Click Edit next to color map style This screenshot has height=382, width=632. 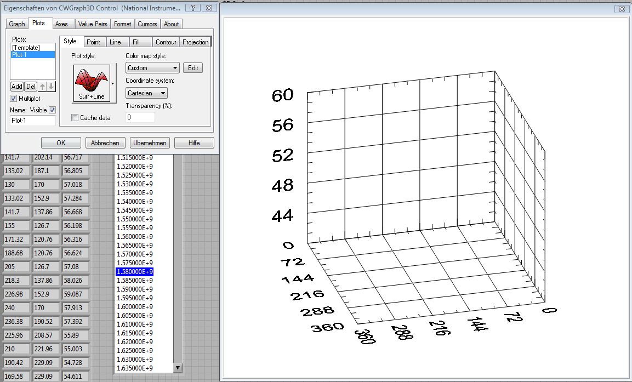pyautogui.click(x=193, y=68)
